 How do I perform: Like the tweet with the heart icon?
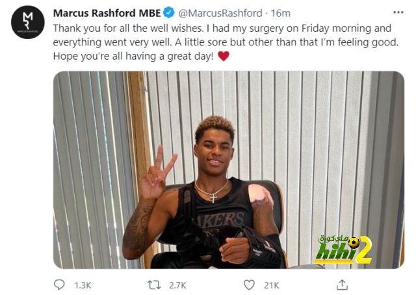tap(249, 285)
